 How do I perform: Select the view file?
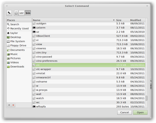click(x=89, y=44)
